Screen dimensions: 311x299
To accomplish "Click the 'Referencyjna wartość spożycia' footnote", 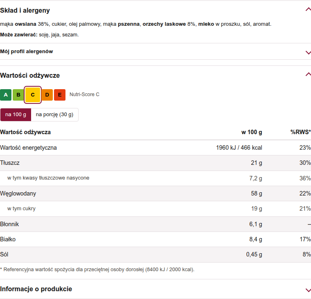I will [97, 270].
